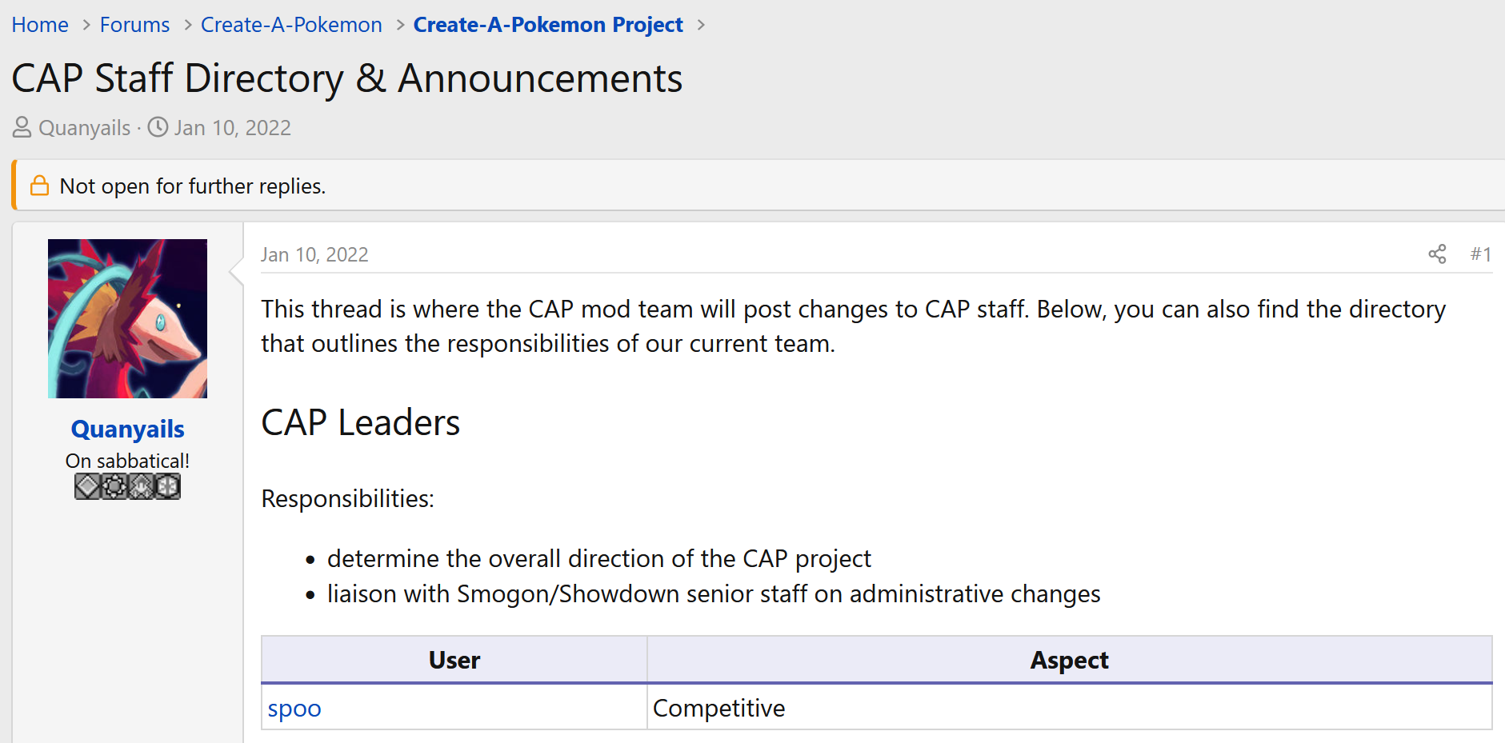Viewport: 1505px width, 743px height.
Task: Click the Quanyails avatar image
Action: coord(127,318)
